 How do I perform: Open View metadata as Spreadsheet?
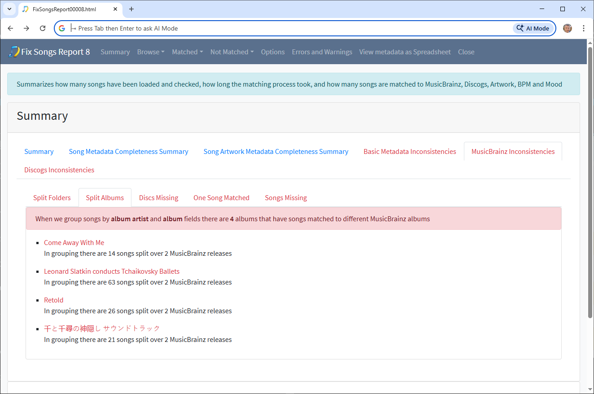(x=405, y=52)
